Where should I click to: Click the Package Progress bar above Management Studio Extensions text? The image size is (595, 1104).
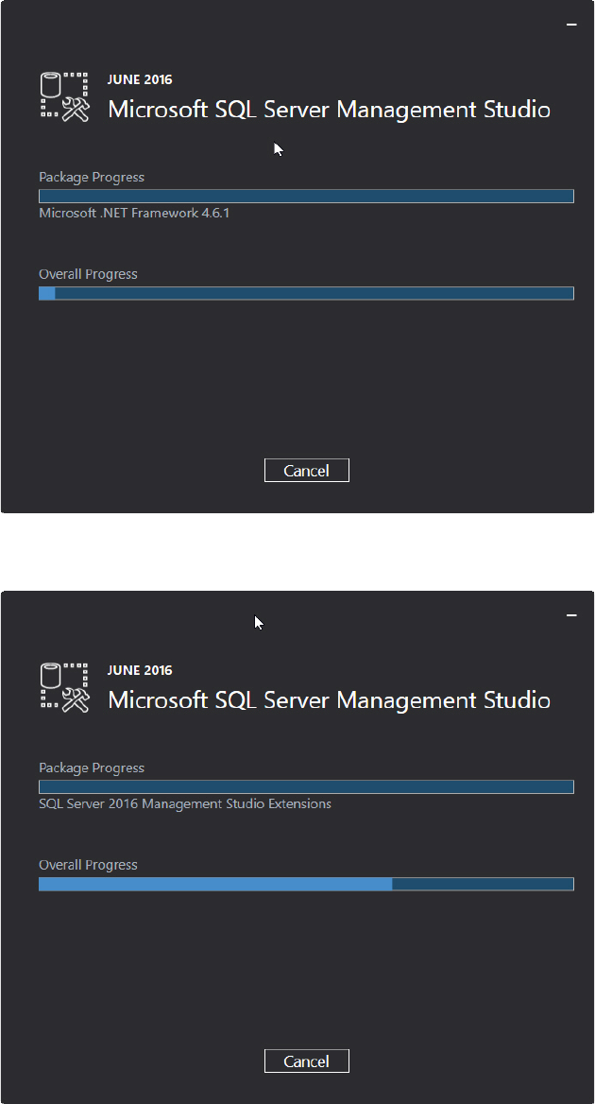point(306,786)
